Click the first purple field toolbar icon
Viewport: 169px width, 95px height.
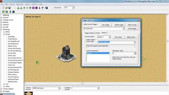[x=34, y=8]
